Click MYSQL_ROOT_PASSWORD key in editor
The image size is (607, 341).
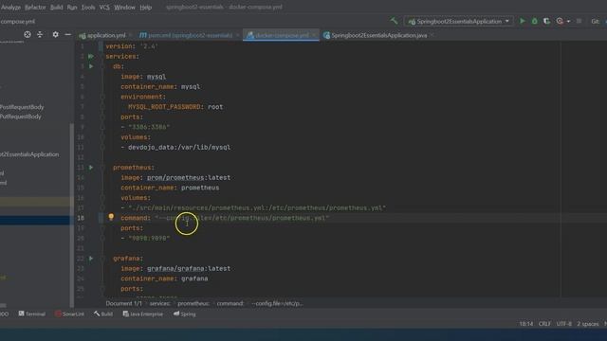pyautogui.click(x=164, y=107)
